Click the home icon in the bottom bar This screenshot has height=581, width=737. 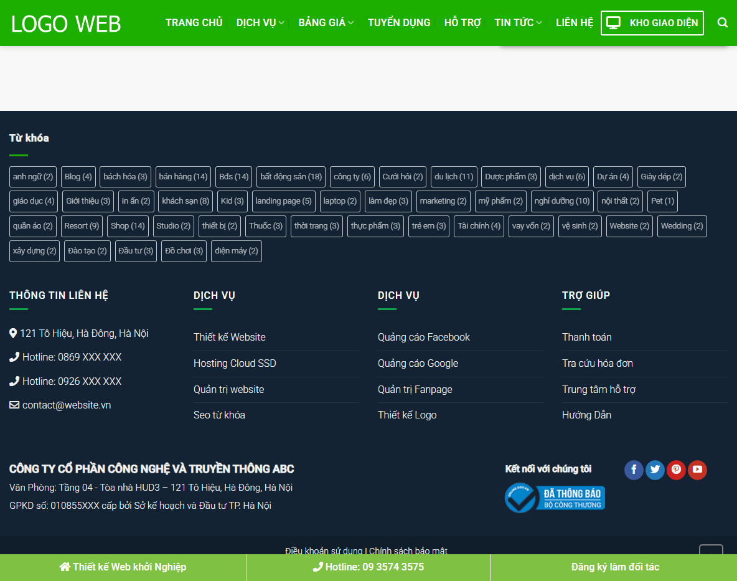click(x=63, y=567)
